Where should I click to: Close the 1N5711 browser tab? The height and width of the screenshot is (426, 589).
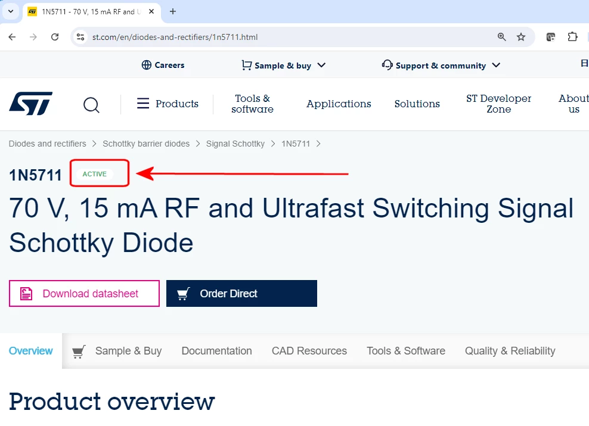(x=151, y=12)
